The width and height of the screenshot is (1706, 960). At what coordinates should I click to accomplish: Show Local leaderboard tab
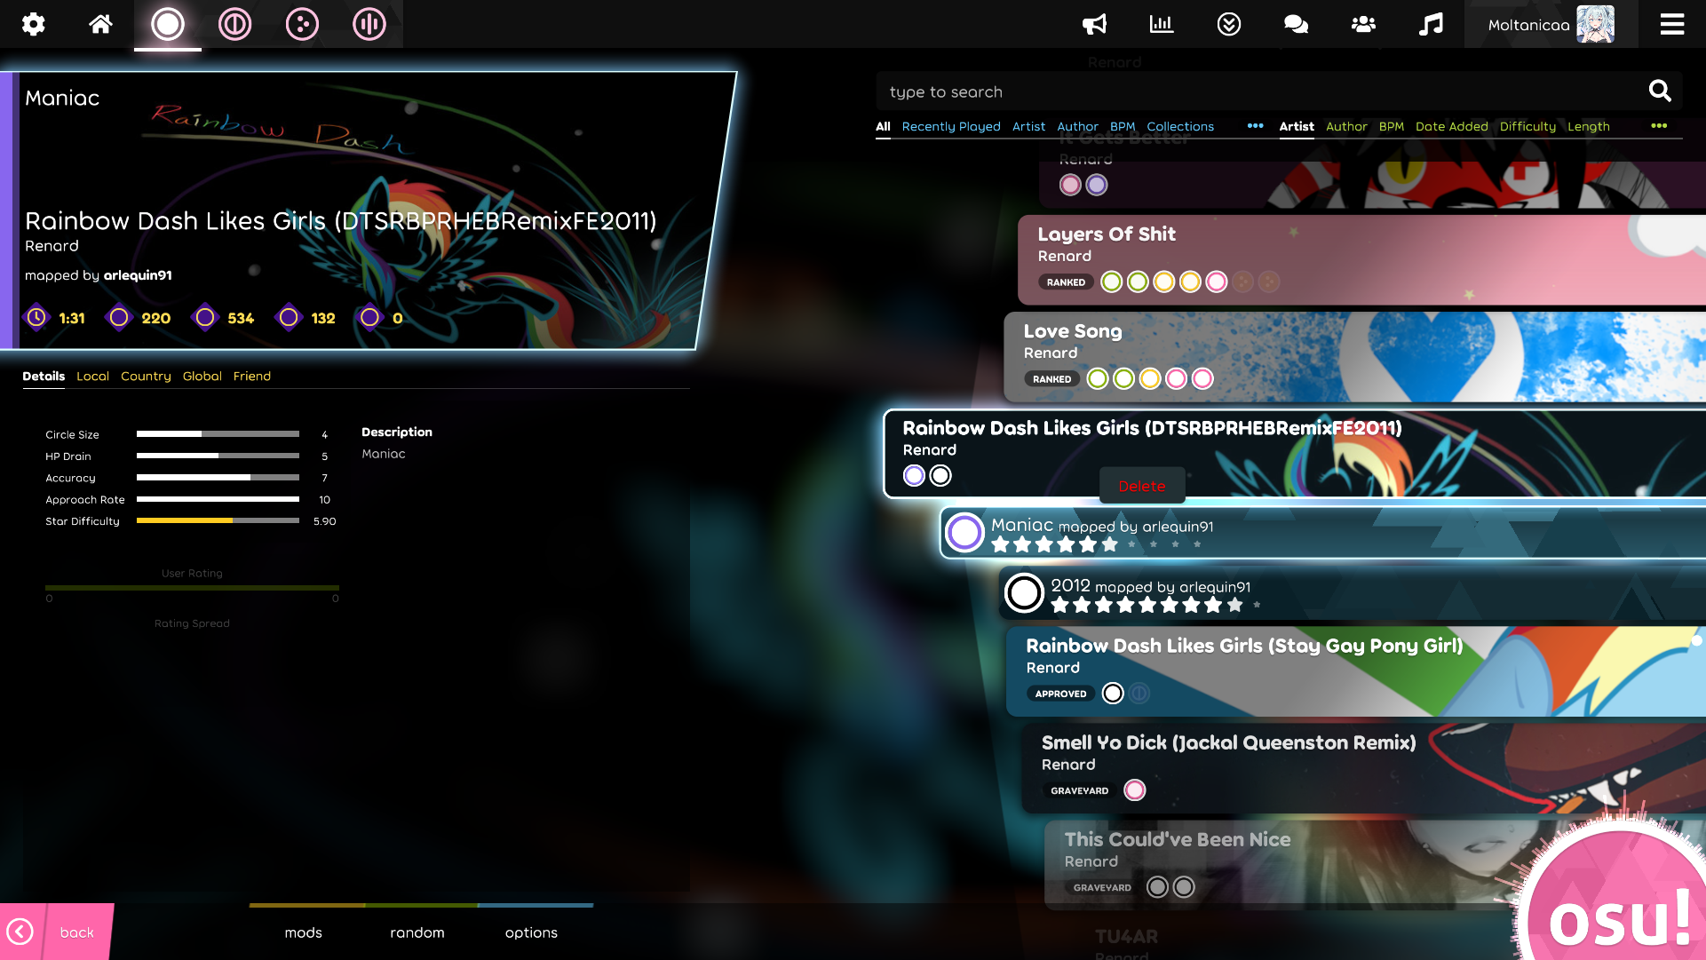tap(92, 377)
